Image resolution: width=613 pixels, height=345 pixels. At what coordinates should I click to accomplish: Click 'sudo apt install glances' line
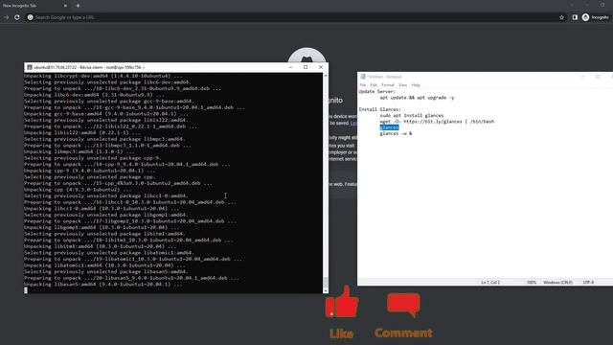pos(412,115)
